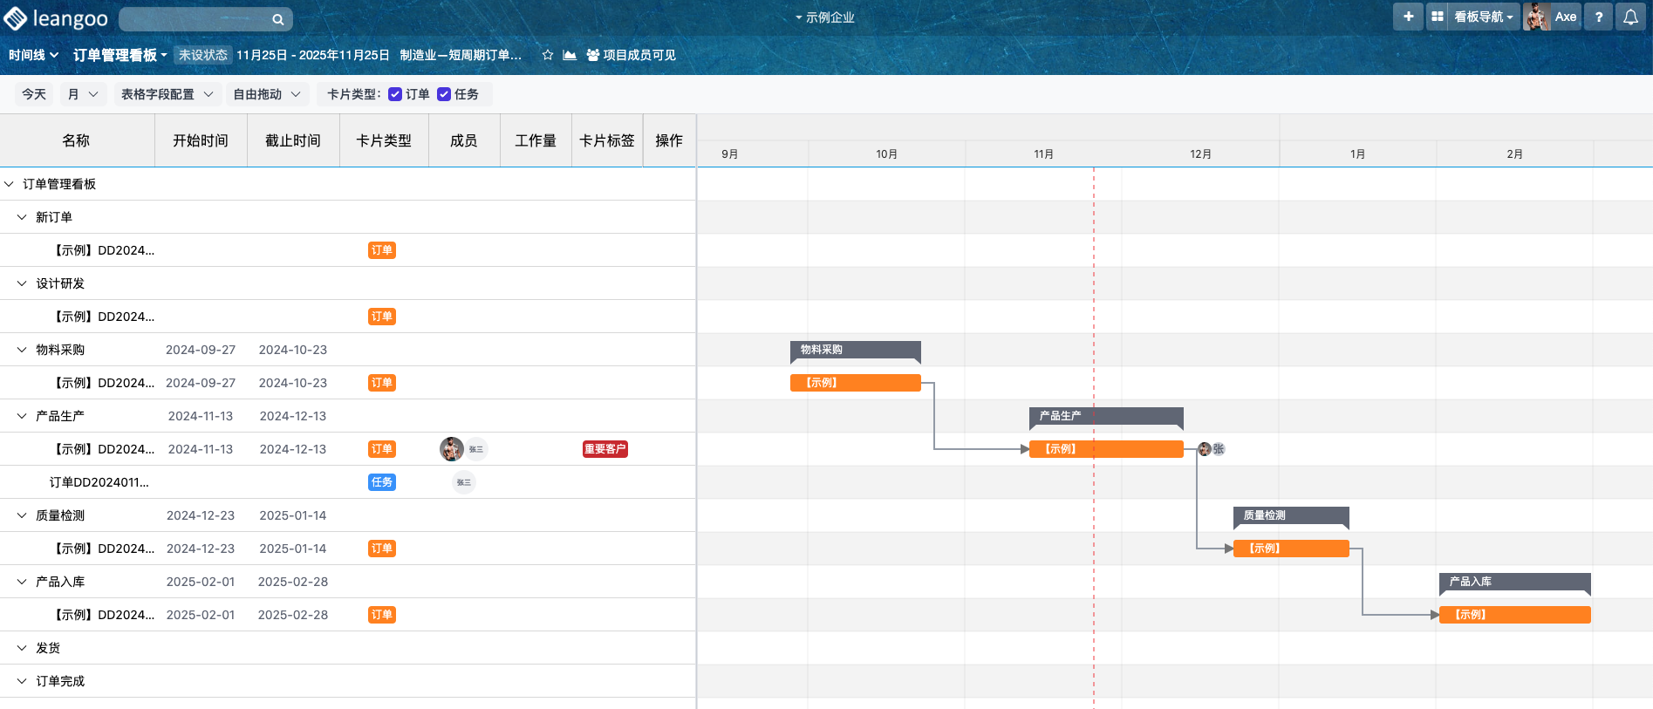Click the leangoo logo
Viewport: 1653px width, 709px height.
click(56, 18)
